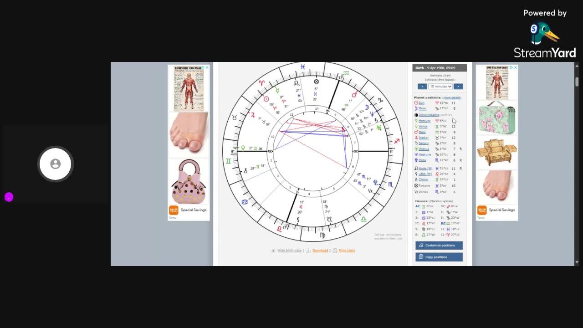
Task: Click the Hide birth data link
Action: click(x=290, y=250)
